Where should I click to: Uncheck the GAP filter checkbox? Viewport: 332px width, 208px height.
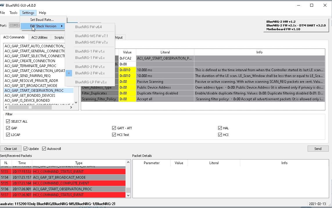click(x=8, y=128)
